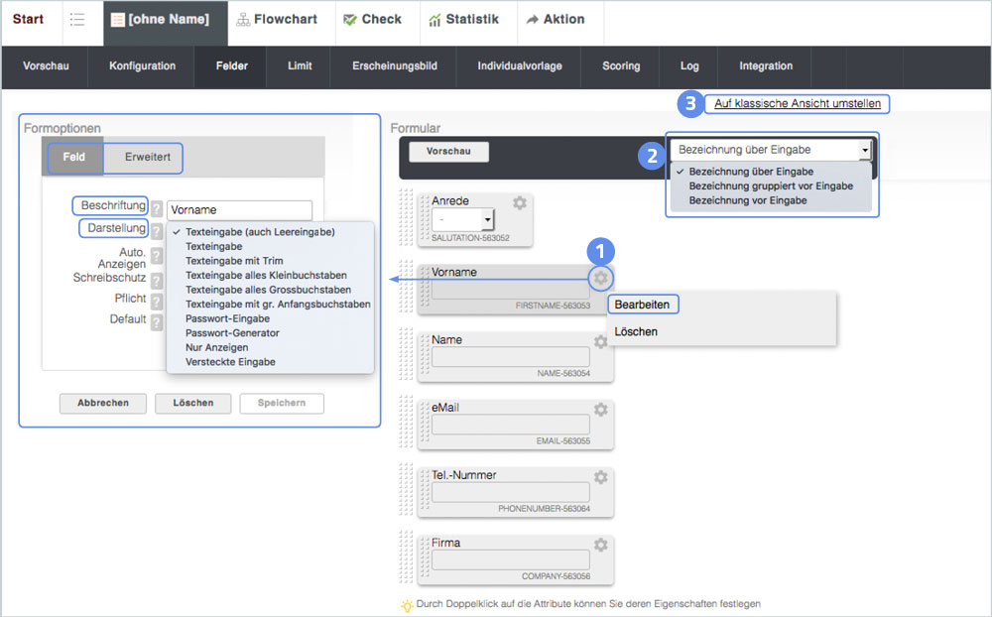
Task: Open the eMail field gear menu
Action: (x=600, y=410)
